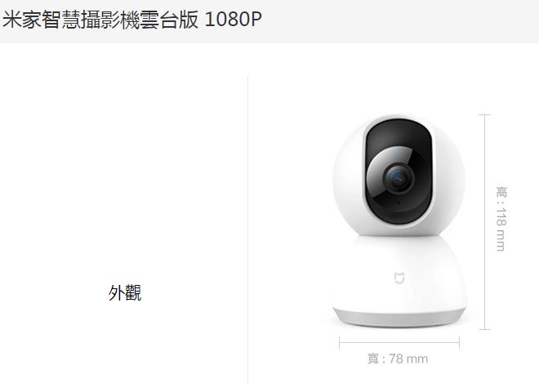This screenshot has height=383, width=539.
Task: Select the 高 : 118 mm height label
Action: tap(501, 219)
